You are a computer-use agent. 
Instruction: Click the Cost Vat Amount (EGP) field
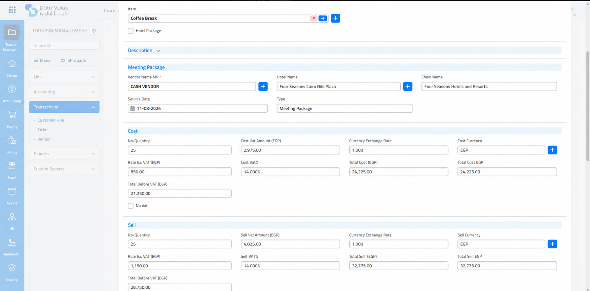click(290, 150)
